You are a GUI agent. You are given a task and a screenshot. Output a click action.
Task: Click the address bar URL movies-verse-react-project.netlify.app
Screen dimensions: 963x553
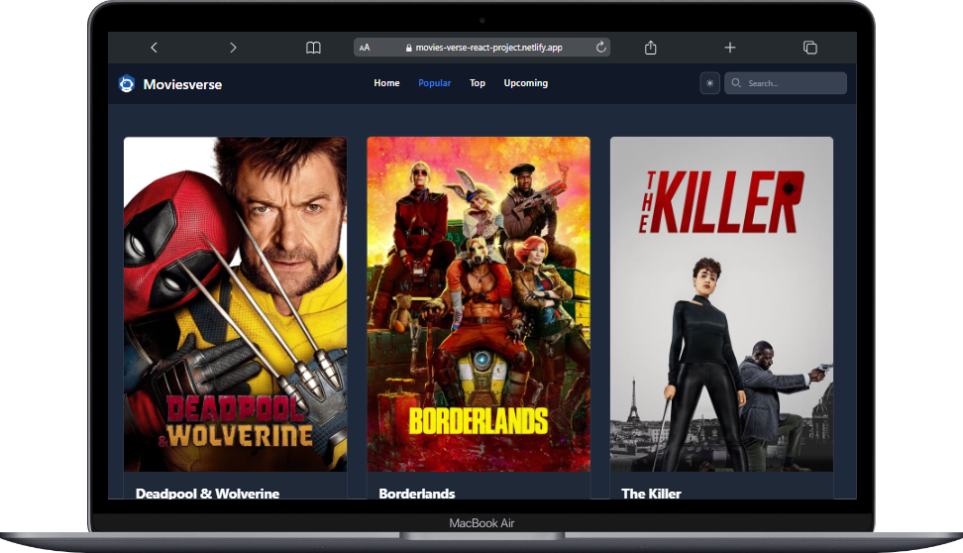[488, 48]
